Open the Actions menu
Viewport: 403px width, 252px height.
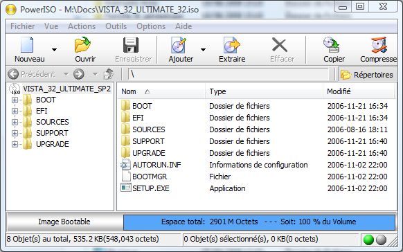click(x=82, y=26)
